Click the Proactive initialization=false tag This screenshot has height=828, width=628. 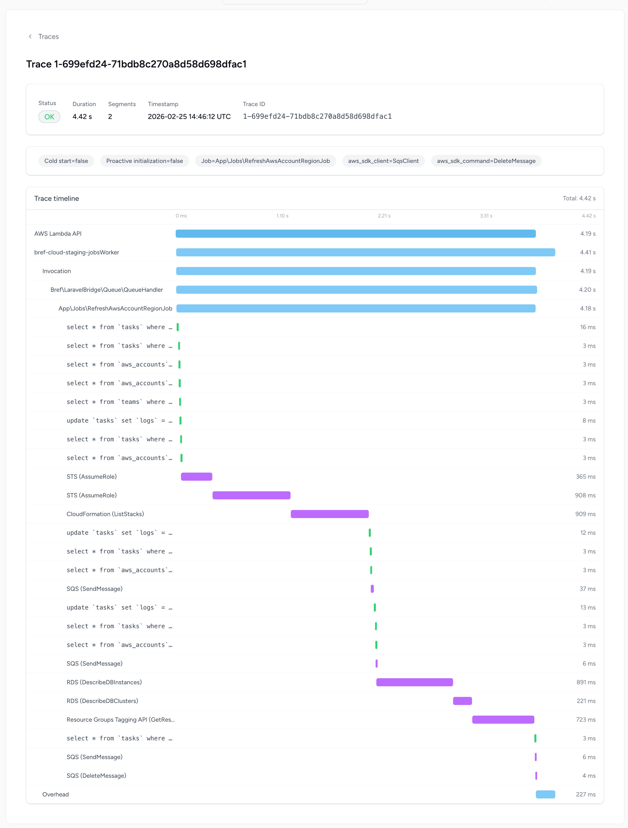coord(144,161)
